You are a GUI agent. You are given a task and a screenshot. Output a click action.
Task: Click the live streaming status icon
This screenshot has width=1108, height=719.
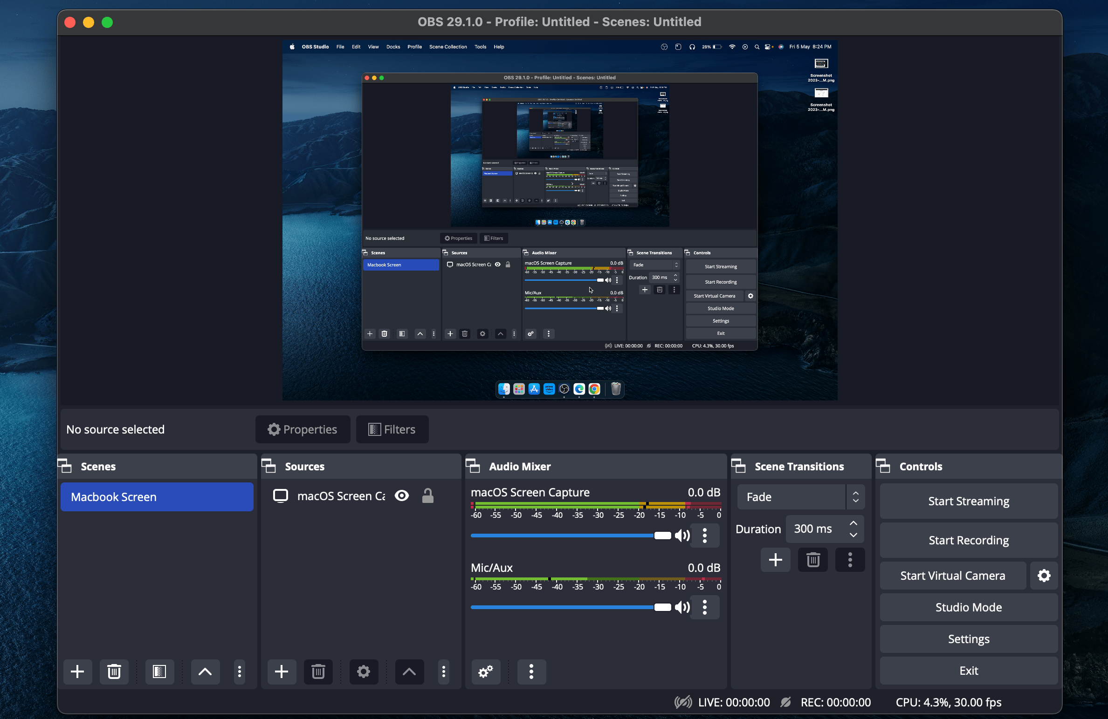pyautogui.click(x=683, y=702)
